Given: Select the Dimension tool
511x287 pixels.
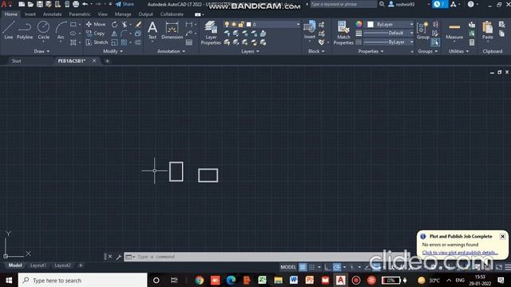Looking at the screenshot, I should click(172, 30).
